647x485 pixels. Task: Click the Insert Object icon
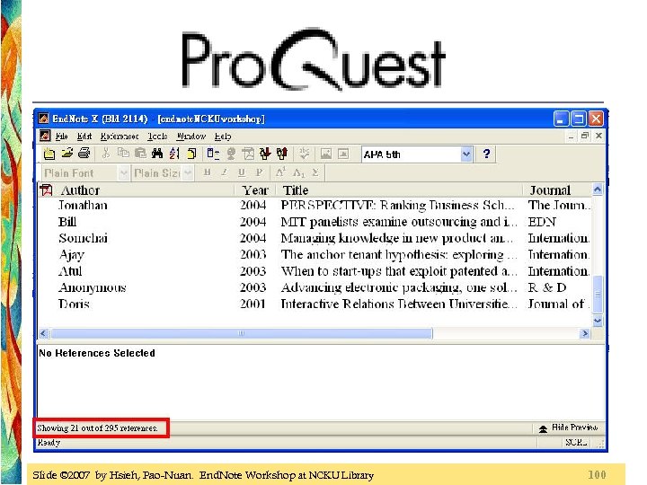click(343, 154)
